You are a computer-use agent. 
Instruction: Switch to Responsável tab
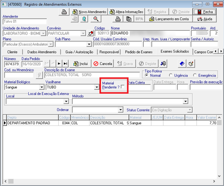(109, 52)
